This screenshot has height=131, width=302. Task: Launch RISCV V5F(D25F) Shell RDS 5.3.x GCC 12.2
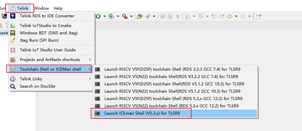175,99
